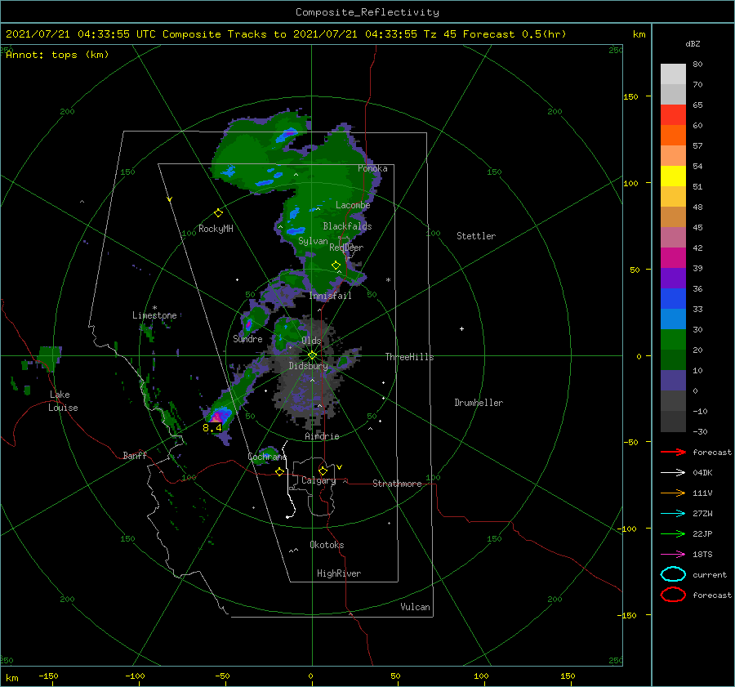Click the yellow diamond marker below Cochrane
The width and height of the screenshot is (735, 687).
(x=280, y=472)
